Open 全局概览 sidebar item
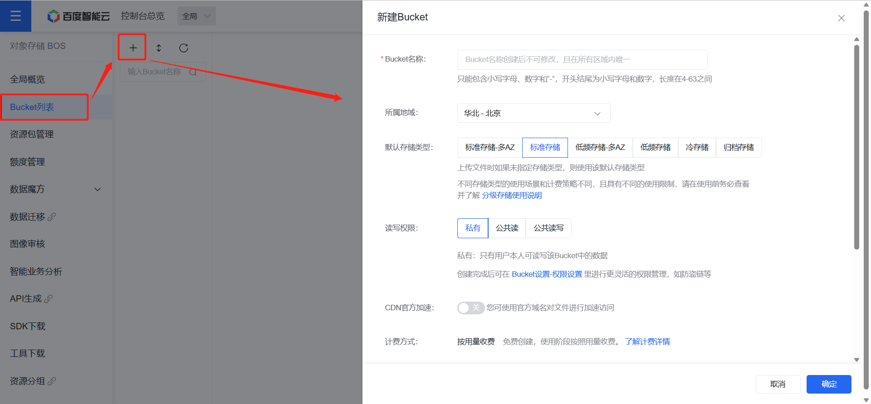This screenshot has height=404, width=871. click(x=27, y=79)
